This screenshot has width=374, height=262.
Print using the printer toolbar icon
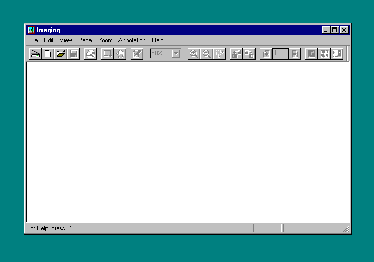pyautogui.click(x=90, y=53)
